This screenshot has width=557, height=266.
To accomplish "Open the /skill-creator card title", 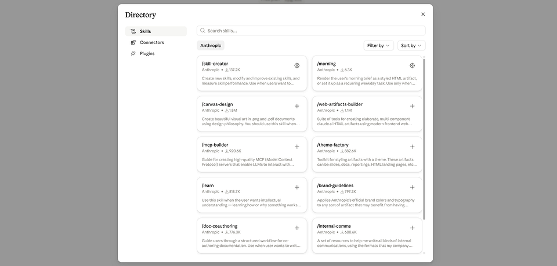I will coord(215,64).
